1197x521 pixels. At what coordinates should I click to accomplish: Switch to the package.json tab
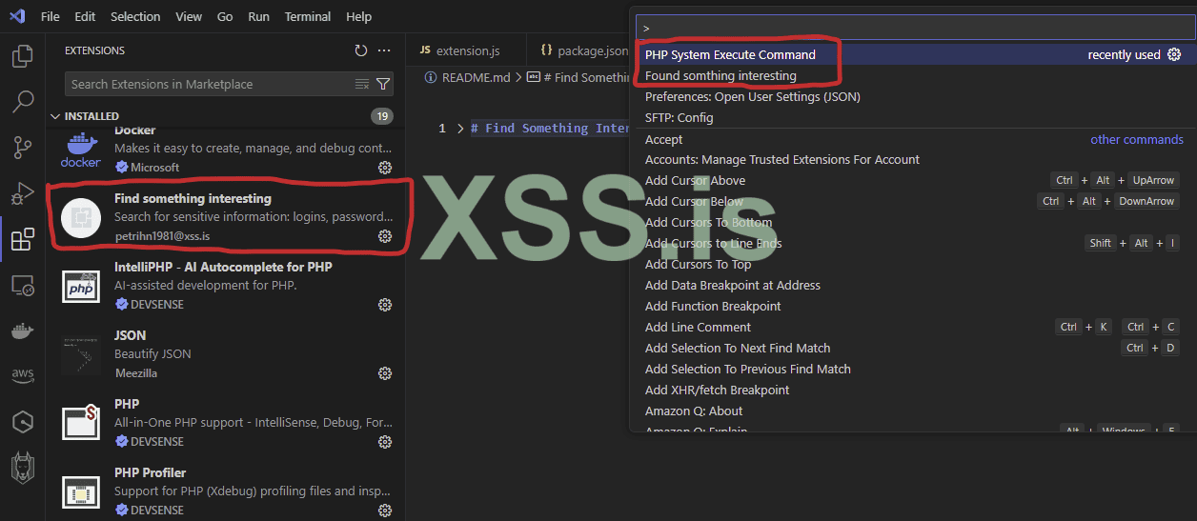582,50
